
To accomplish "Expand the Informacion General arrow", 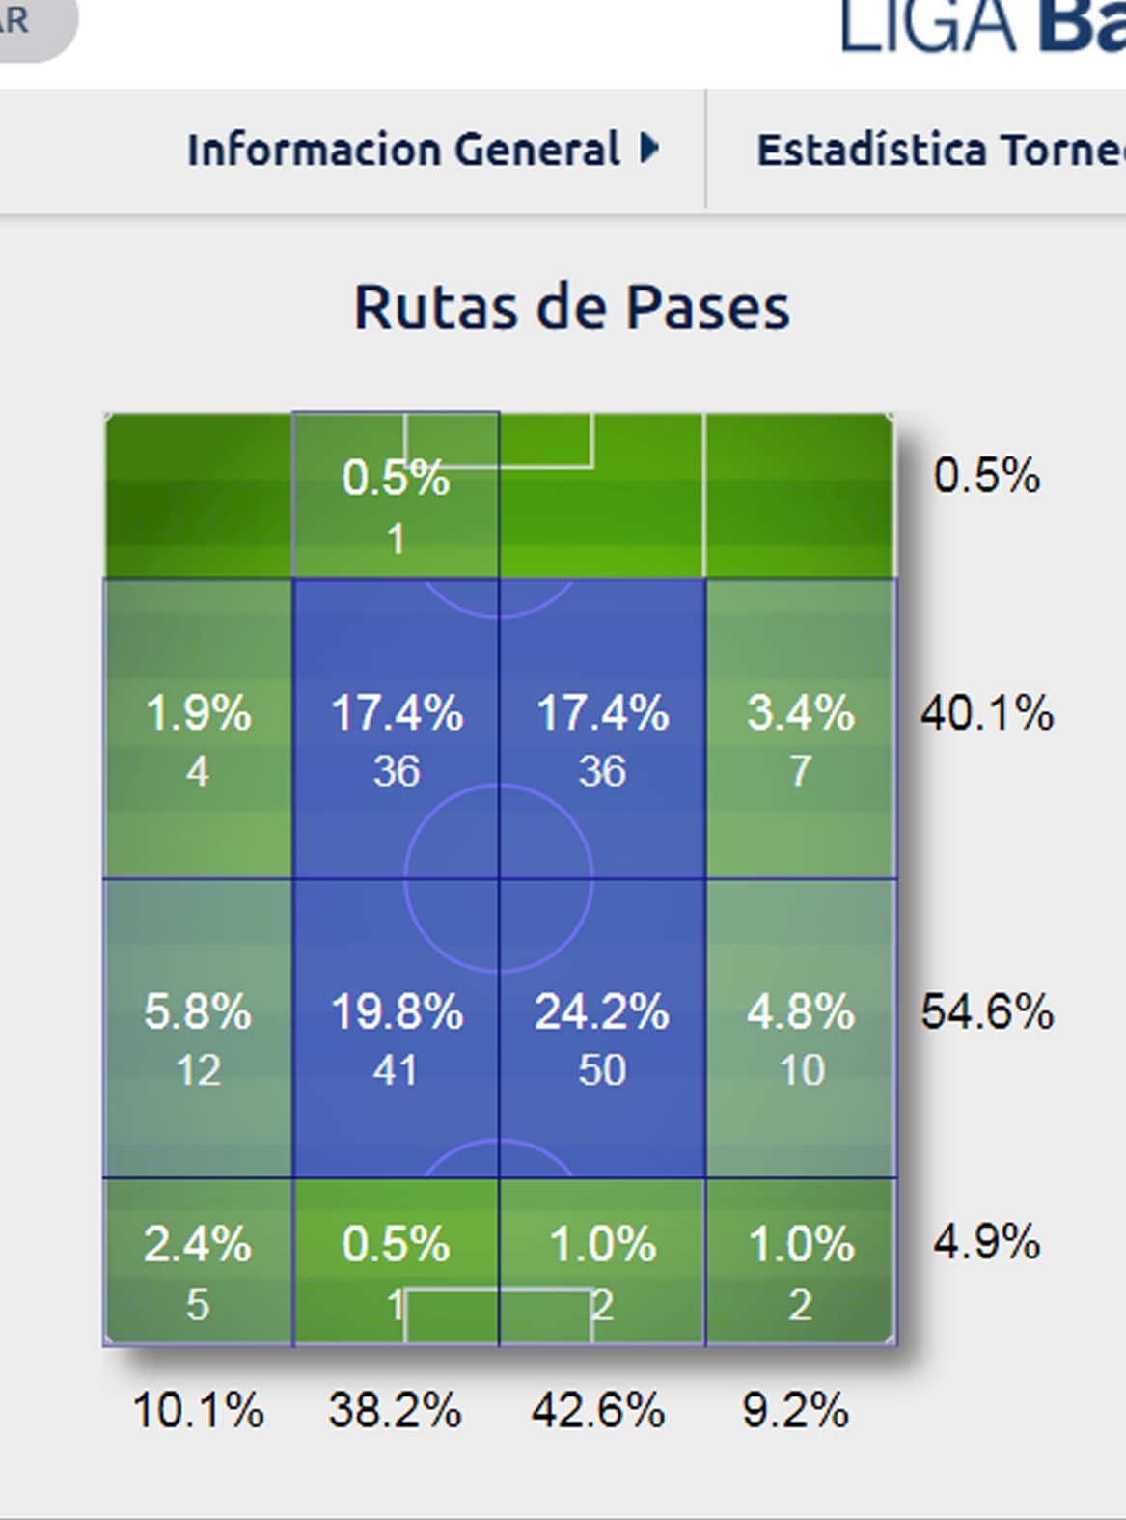I will pos(649,149).
